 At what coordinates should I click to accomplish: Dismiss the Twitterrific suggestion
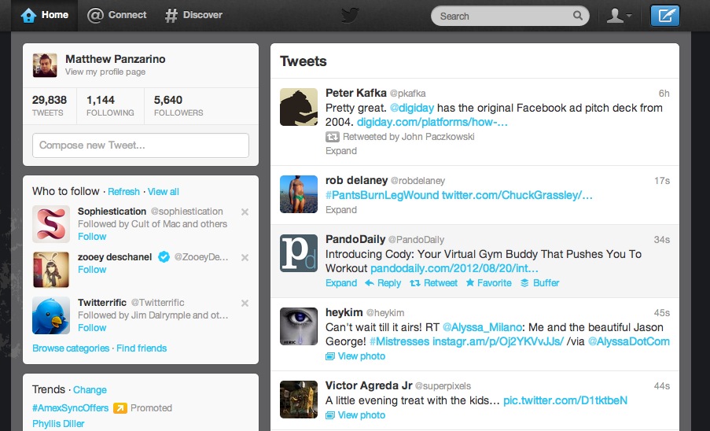tap(245, 304)
